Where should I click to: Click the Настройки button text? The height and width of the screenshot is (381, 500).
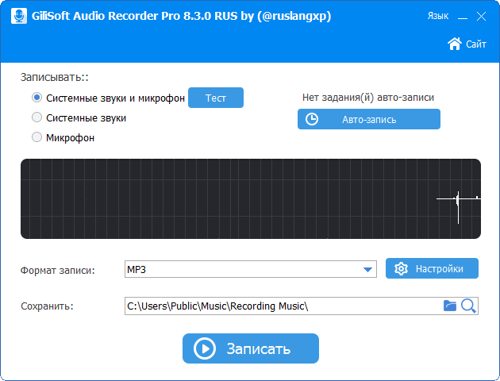click(439, 269)
